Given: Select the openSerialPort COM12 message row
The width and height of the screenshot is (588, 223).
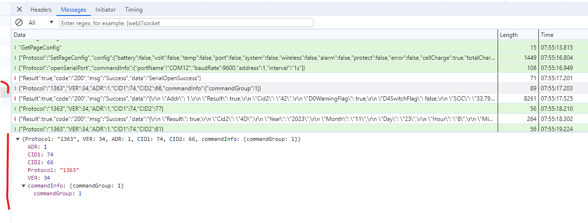Looking at the screenshot, I should [x=299, y=68].
